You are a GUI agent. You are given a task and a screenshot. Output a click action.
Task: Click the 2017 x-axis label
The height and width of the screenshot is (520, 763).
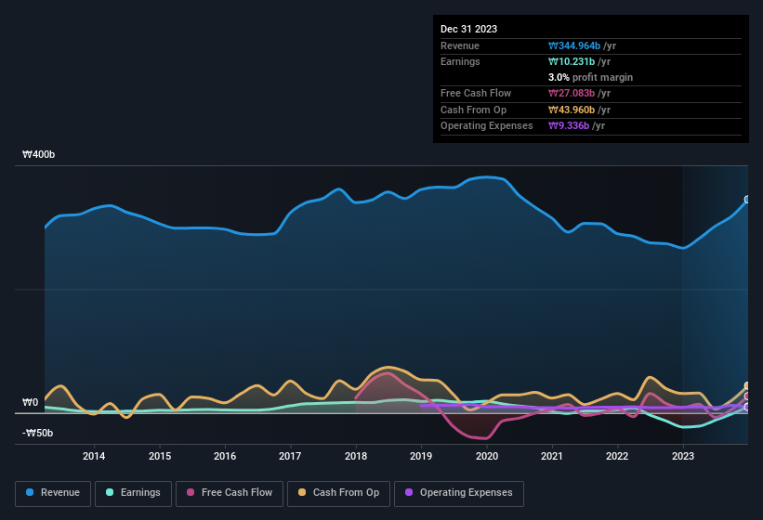pos(290,456)
